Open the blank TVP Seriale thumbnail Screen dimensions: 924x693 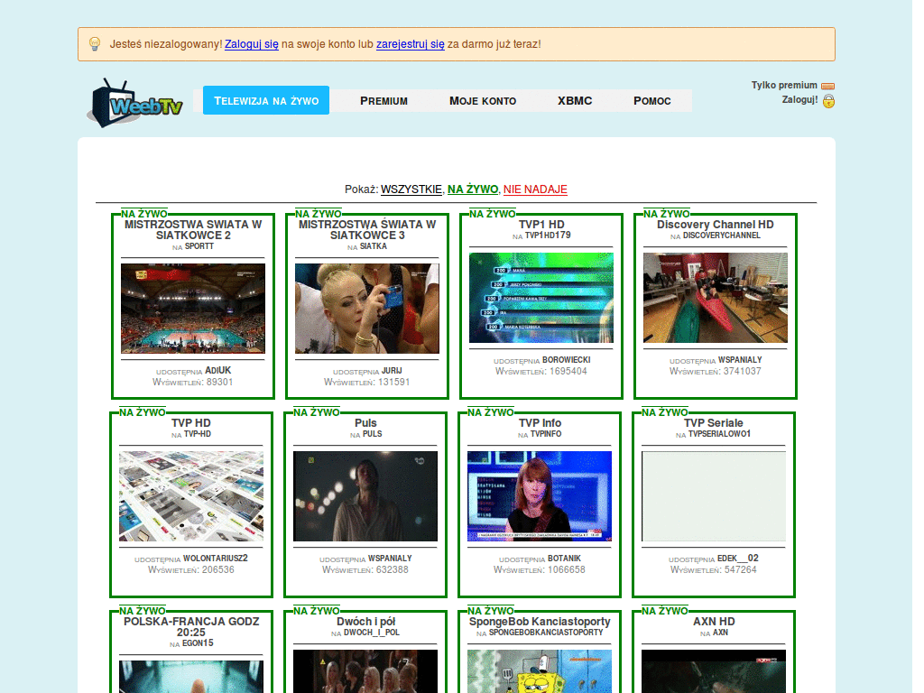click(714, 496)
